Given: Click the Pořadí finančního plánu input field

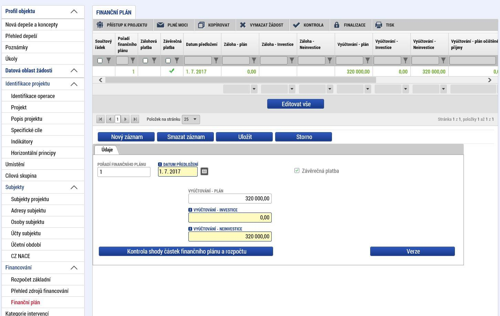Looking at the screenshot, I should click(124, 172).
